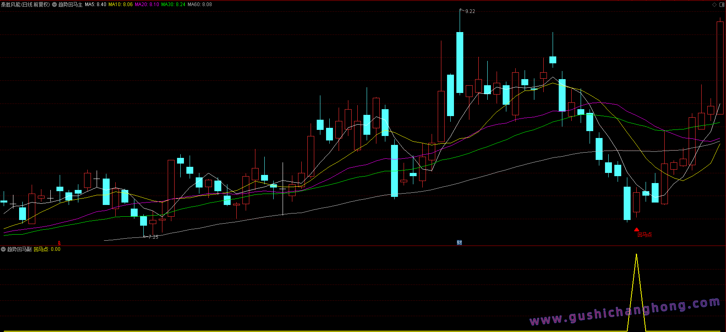Screen dimensions: 726x332
Task: Click the yellow 回马点: 0.00 value label
Action: pyautogui.click(x=47, y=249)
